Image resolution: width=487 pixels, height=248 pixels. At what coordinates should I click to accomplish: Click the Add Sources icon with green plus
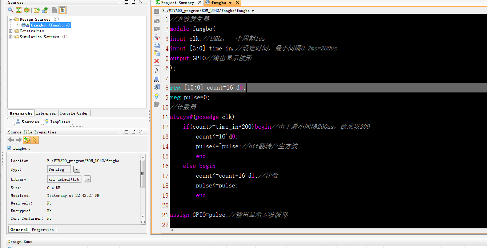45,10
